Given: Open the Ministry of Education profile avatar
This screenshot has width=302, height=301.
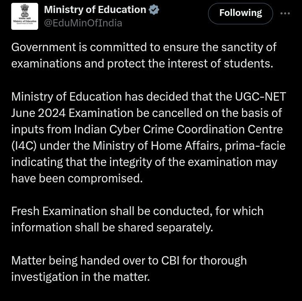Looking at the screenshot, I should 25,16.
